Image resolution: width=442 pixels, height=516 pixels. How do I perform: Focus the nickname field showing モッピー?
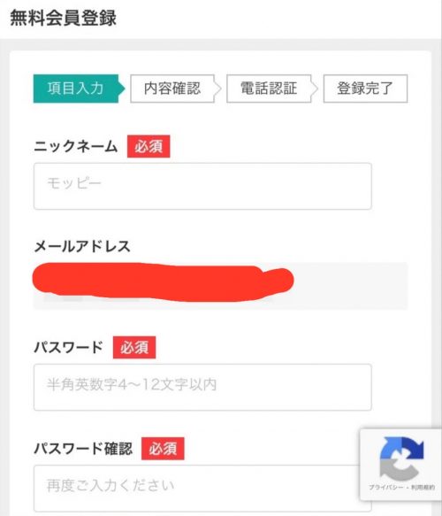pyautogui.click(x=202, y=186)
